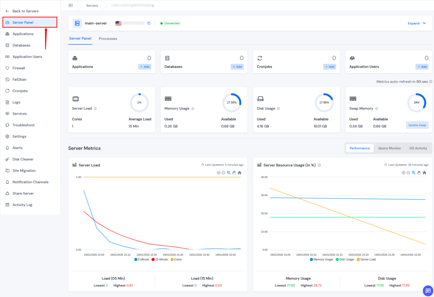Click the chevron next to Expand
The width and height of the screenshot is (434, 297).
click(424, 23)
